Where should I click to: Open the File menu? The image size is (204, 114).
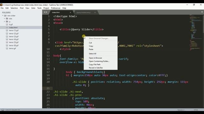2,8
